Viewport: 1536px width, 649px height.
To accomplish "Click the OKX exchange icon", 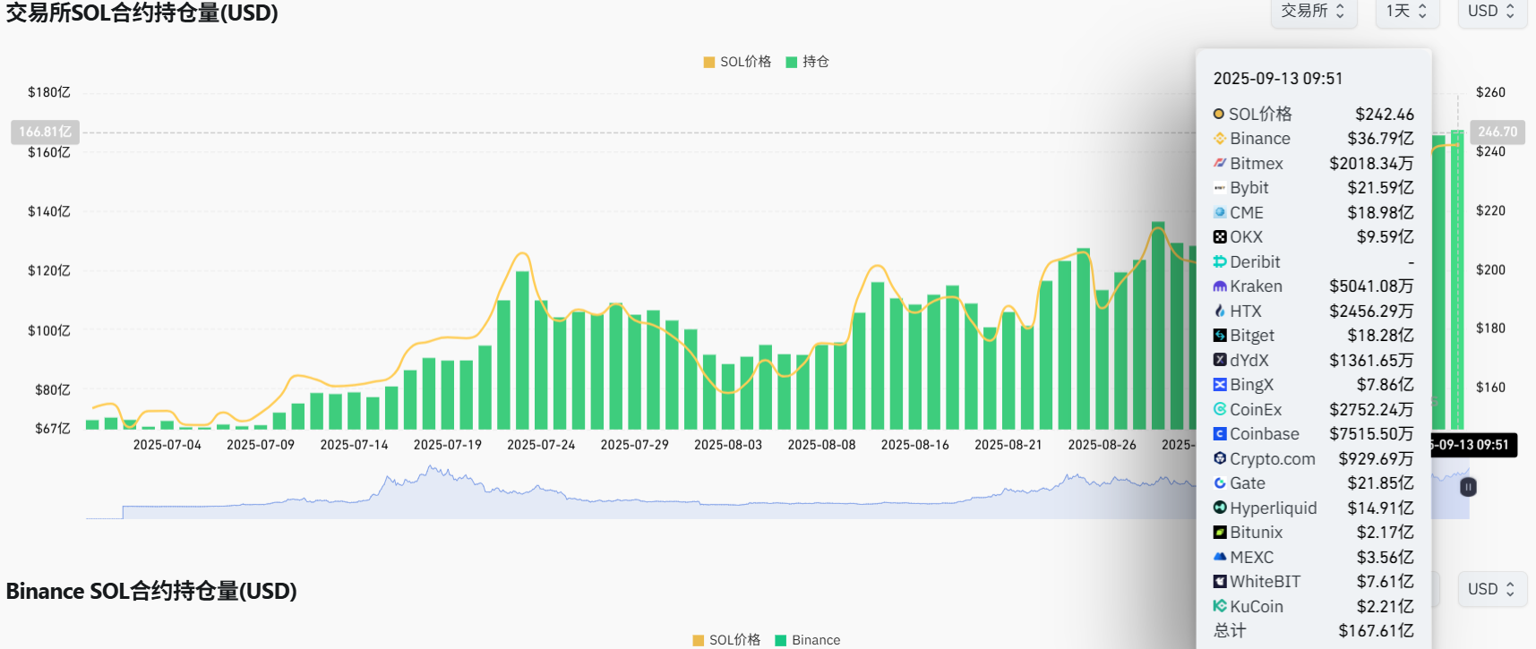I will (1219, 237).
